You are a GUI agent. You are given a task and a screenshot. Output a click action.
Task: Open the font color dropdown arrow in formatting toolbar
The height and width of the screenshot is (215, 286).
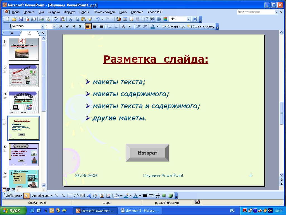(x=157, y=26)
